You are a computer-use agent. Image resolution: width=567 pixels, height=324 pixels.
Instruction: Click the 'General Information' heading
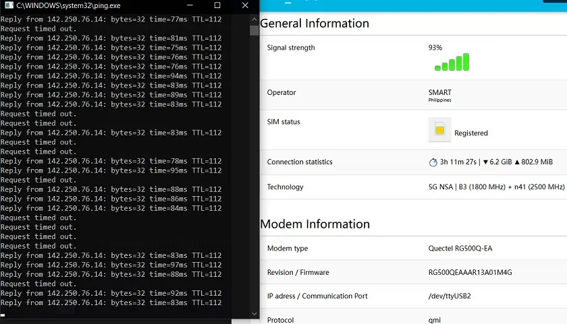point(315,24)
